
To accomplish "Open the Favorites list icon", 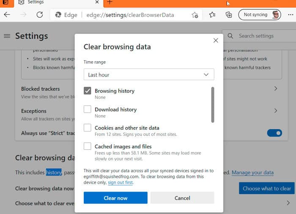I will [212, 14].
